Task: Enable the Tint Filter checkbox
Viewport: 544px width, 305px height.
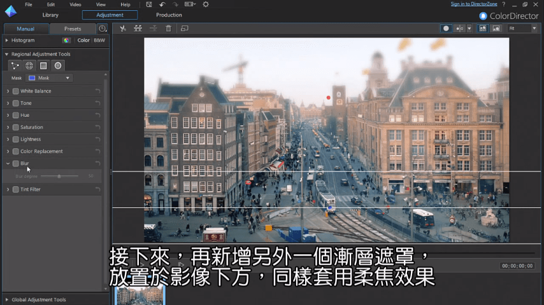Action: point(16,189)
